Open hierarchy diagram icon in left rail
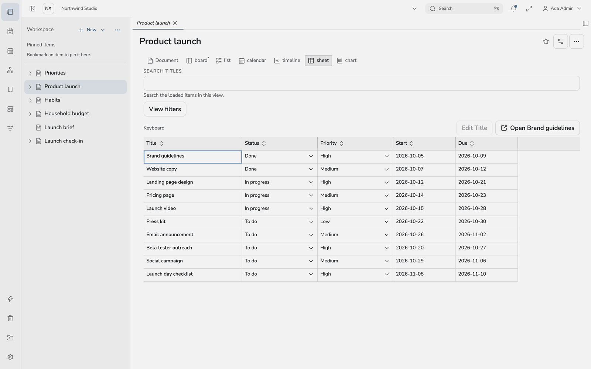 click(x=10, y=70)
